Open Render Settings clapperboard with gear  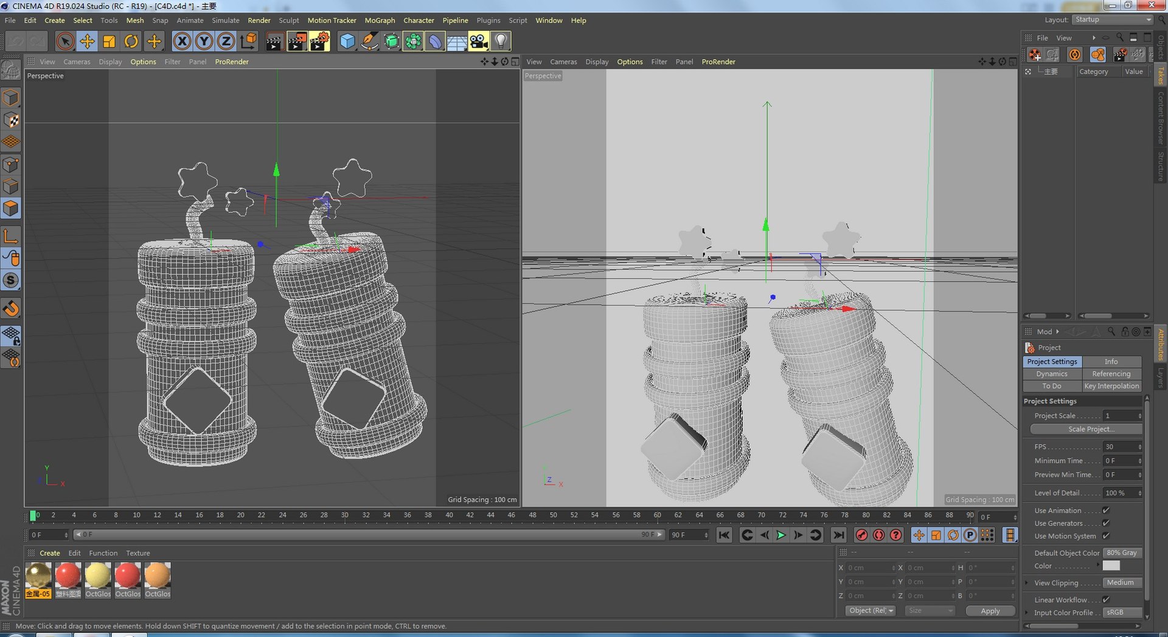(x=319, y=41)
